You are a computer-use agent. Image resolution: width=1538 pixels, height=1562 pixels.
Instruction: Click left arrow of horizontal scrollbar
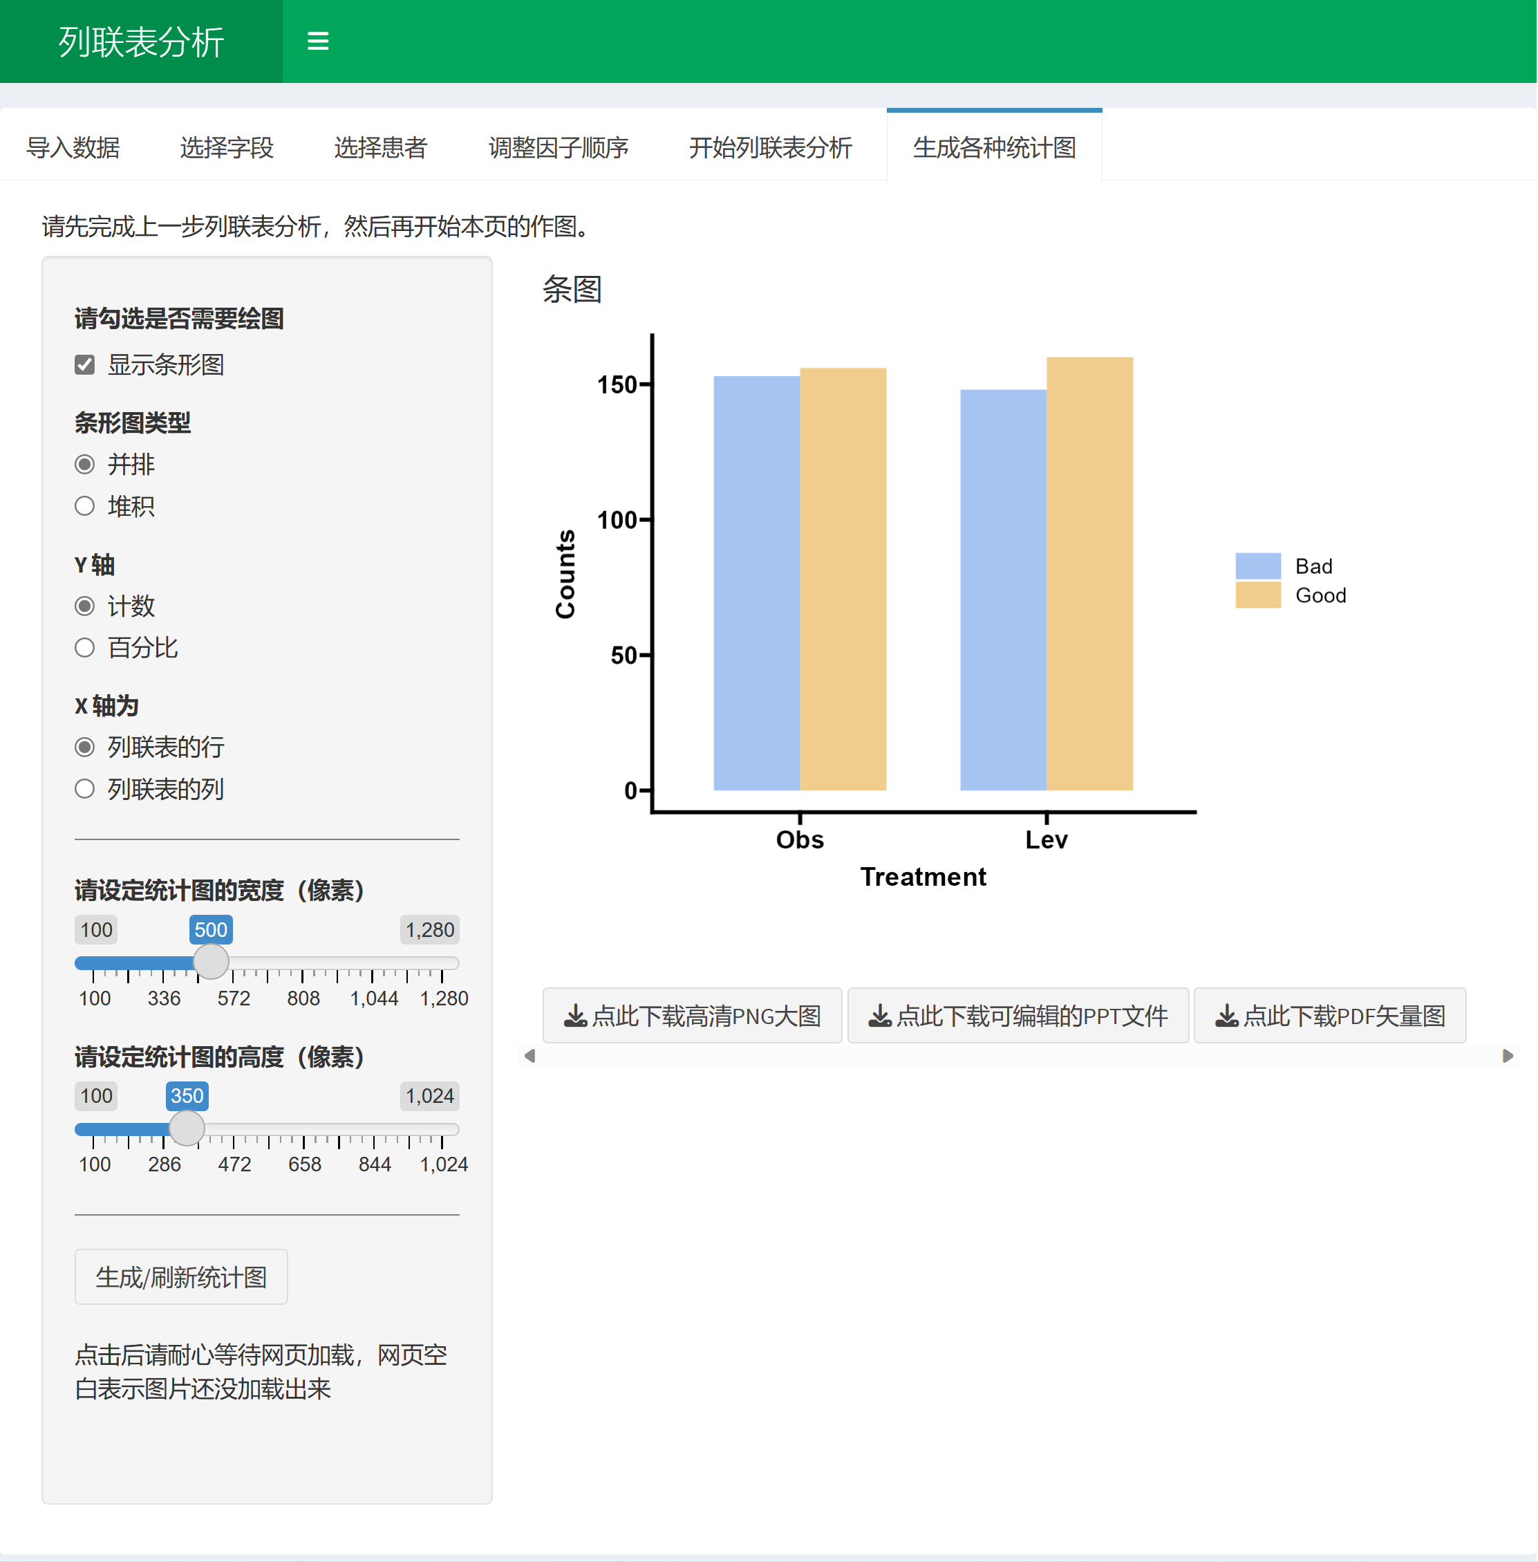(530, 1055)
